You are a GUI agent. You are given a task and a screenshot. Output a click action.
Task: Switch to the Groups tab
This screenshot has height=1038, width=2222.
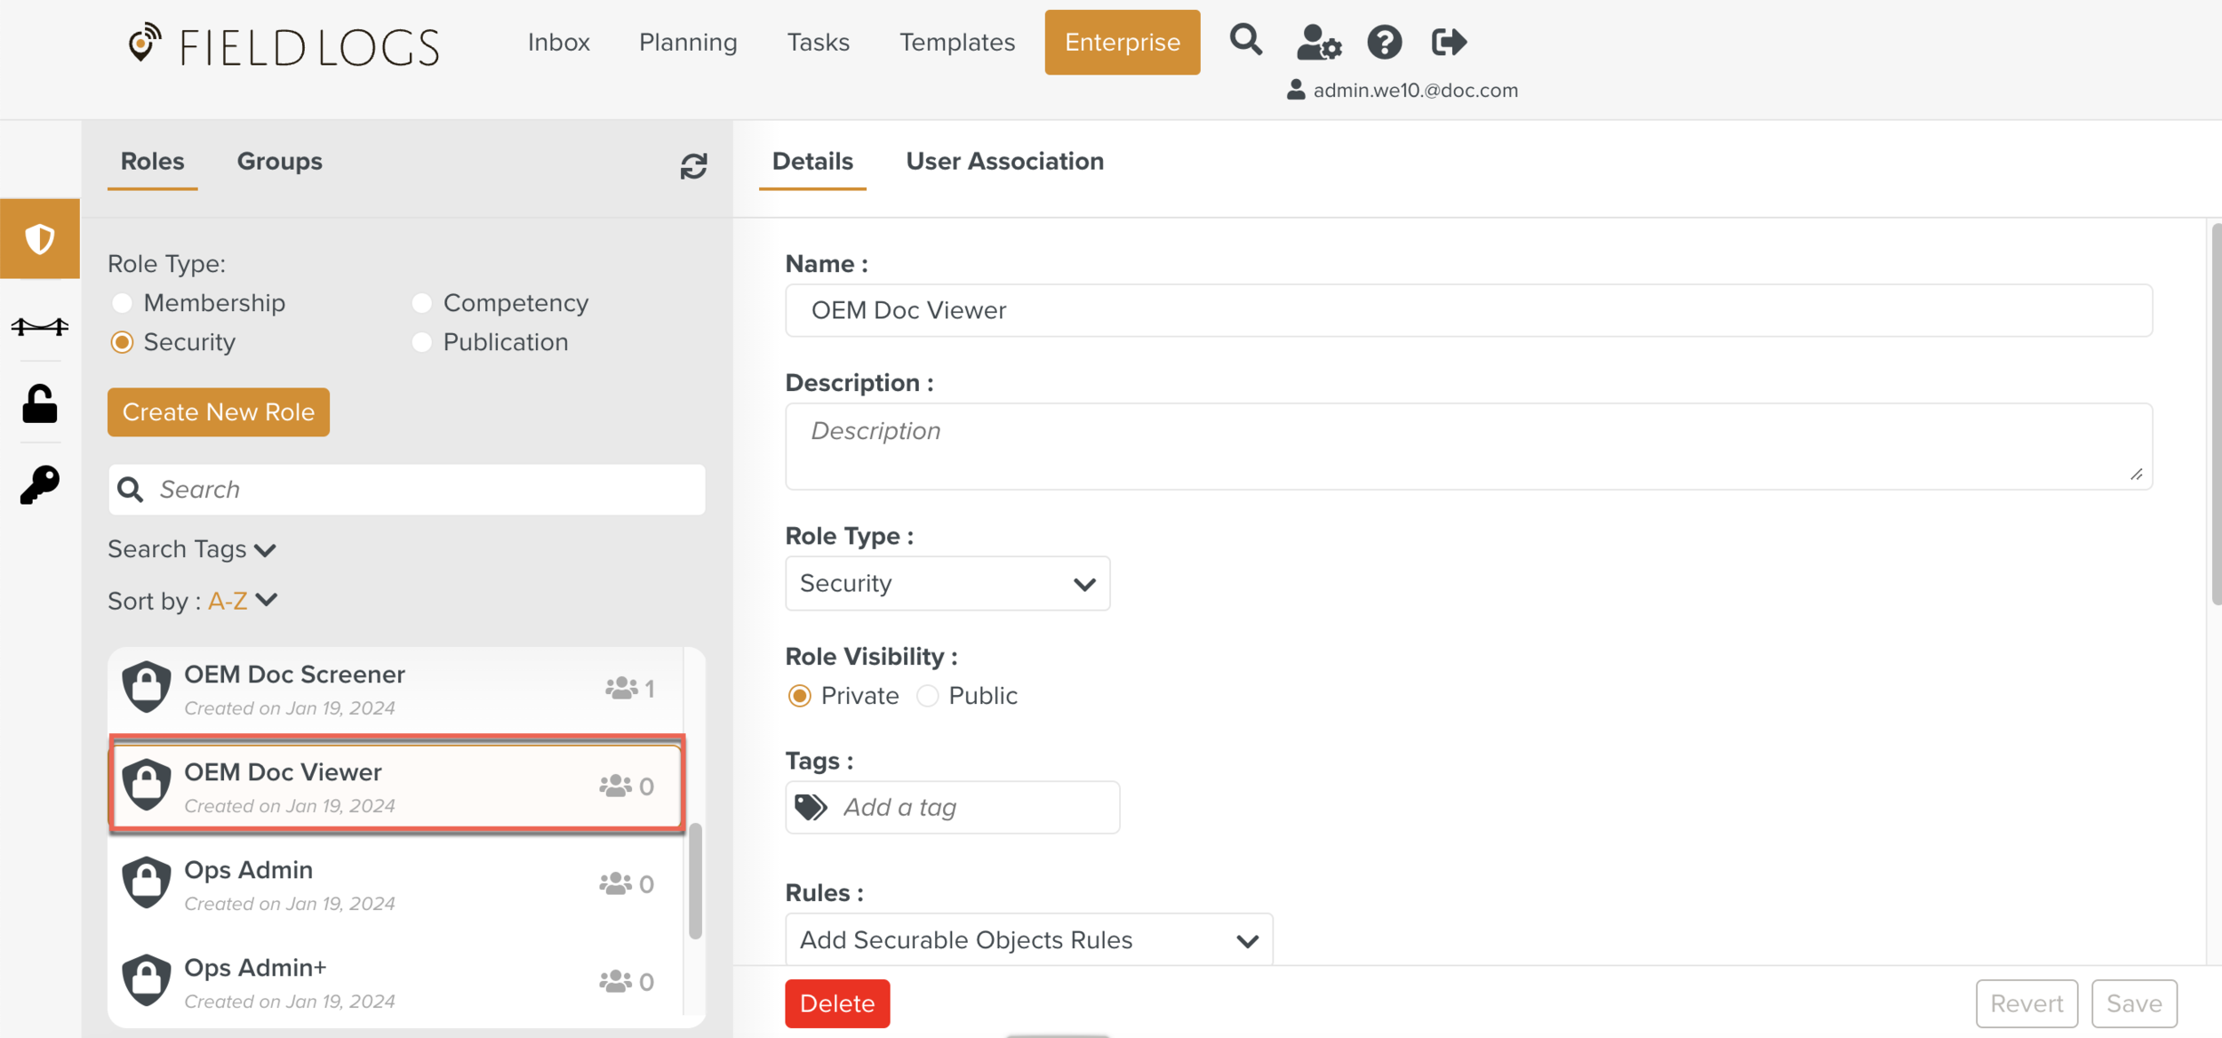click(x=279, y=162)
